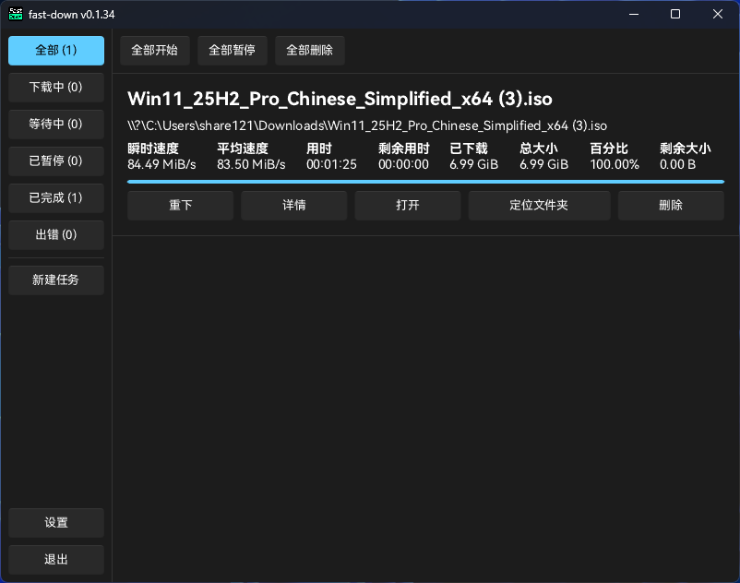Select the 全部 (1) filter in the sidebar

tap(55, 51)
